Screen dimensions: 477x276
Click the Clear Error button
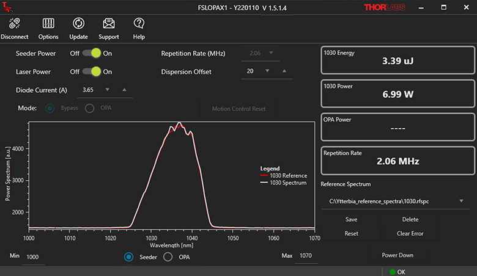pos(410,233)
